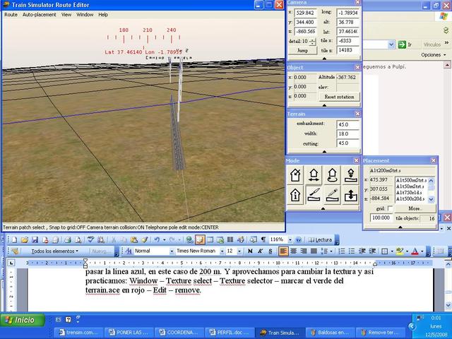The height and width of the screenshot is (339, 452).
Task: Pick the object info mode icon
Action: tap(296, 194)
